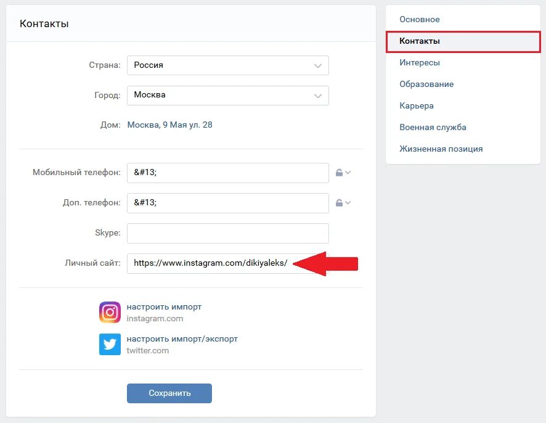546x423 pixels.
Task: Switch to the Карьера section
Action: coord(417,106)
